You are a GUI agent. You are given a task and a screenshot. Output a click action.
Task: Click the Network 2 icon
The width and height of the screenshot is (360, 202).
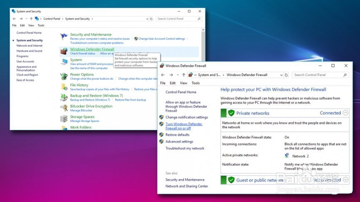pos(287,156)
